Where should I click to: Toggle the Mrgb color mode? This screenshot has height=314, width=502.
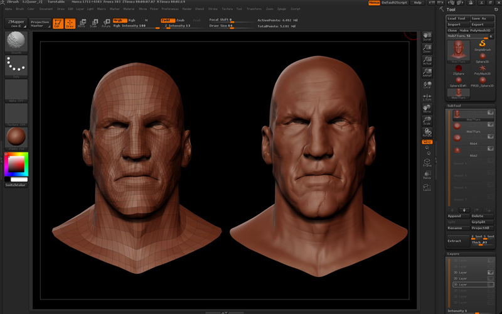coord(120,20)
